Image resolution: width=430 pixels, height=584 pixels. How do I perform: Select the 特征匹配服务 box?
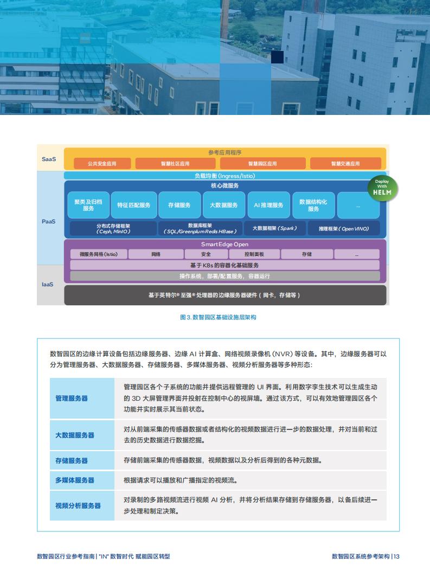[133, 205]
